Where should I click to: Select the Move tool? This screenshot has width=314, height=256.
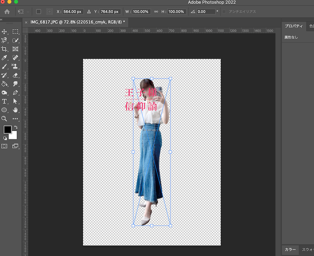5,32
